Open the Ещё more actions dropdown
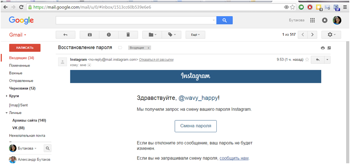The image size is (350, 164). [195, 35]
